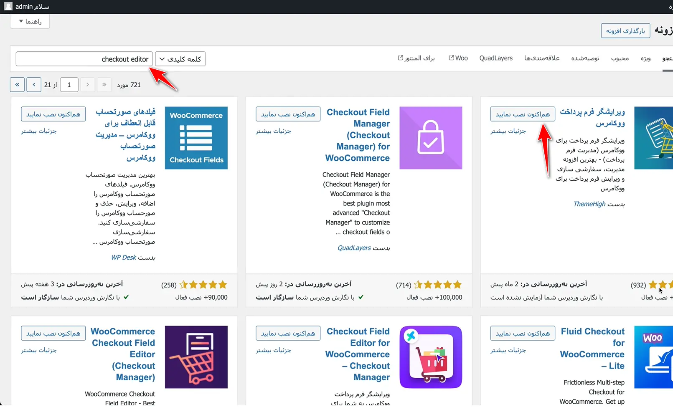The height and width of the screenshot is (407, 673).
Task: Click the WooCommerce Checkout Fields plugin thumbnail
Action: pos(196,138)
